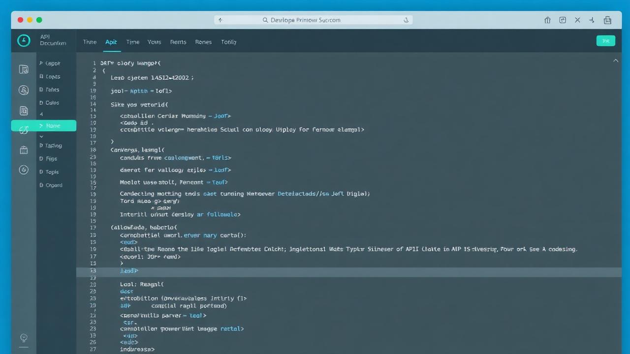Switch to the Apit tab
This screenshot has width=630, height=354.
[111, 42]
